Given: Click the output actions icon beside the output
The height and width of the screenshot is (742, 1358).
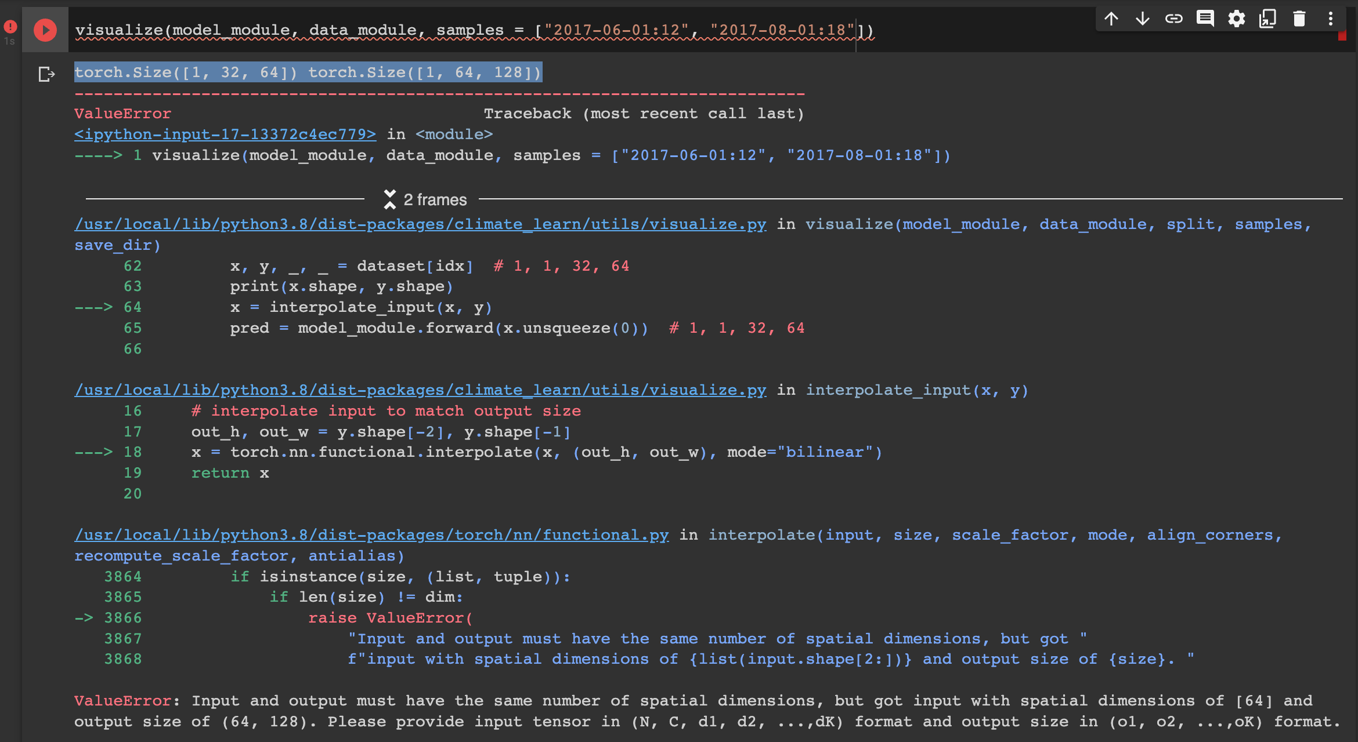Looking at the screenshot, I should tap(46, 74).
